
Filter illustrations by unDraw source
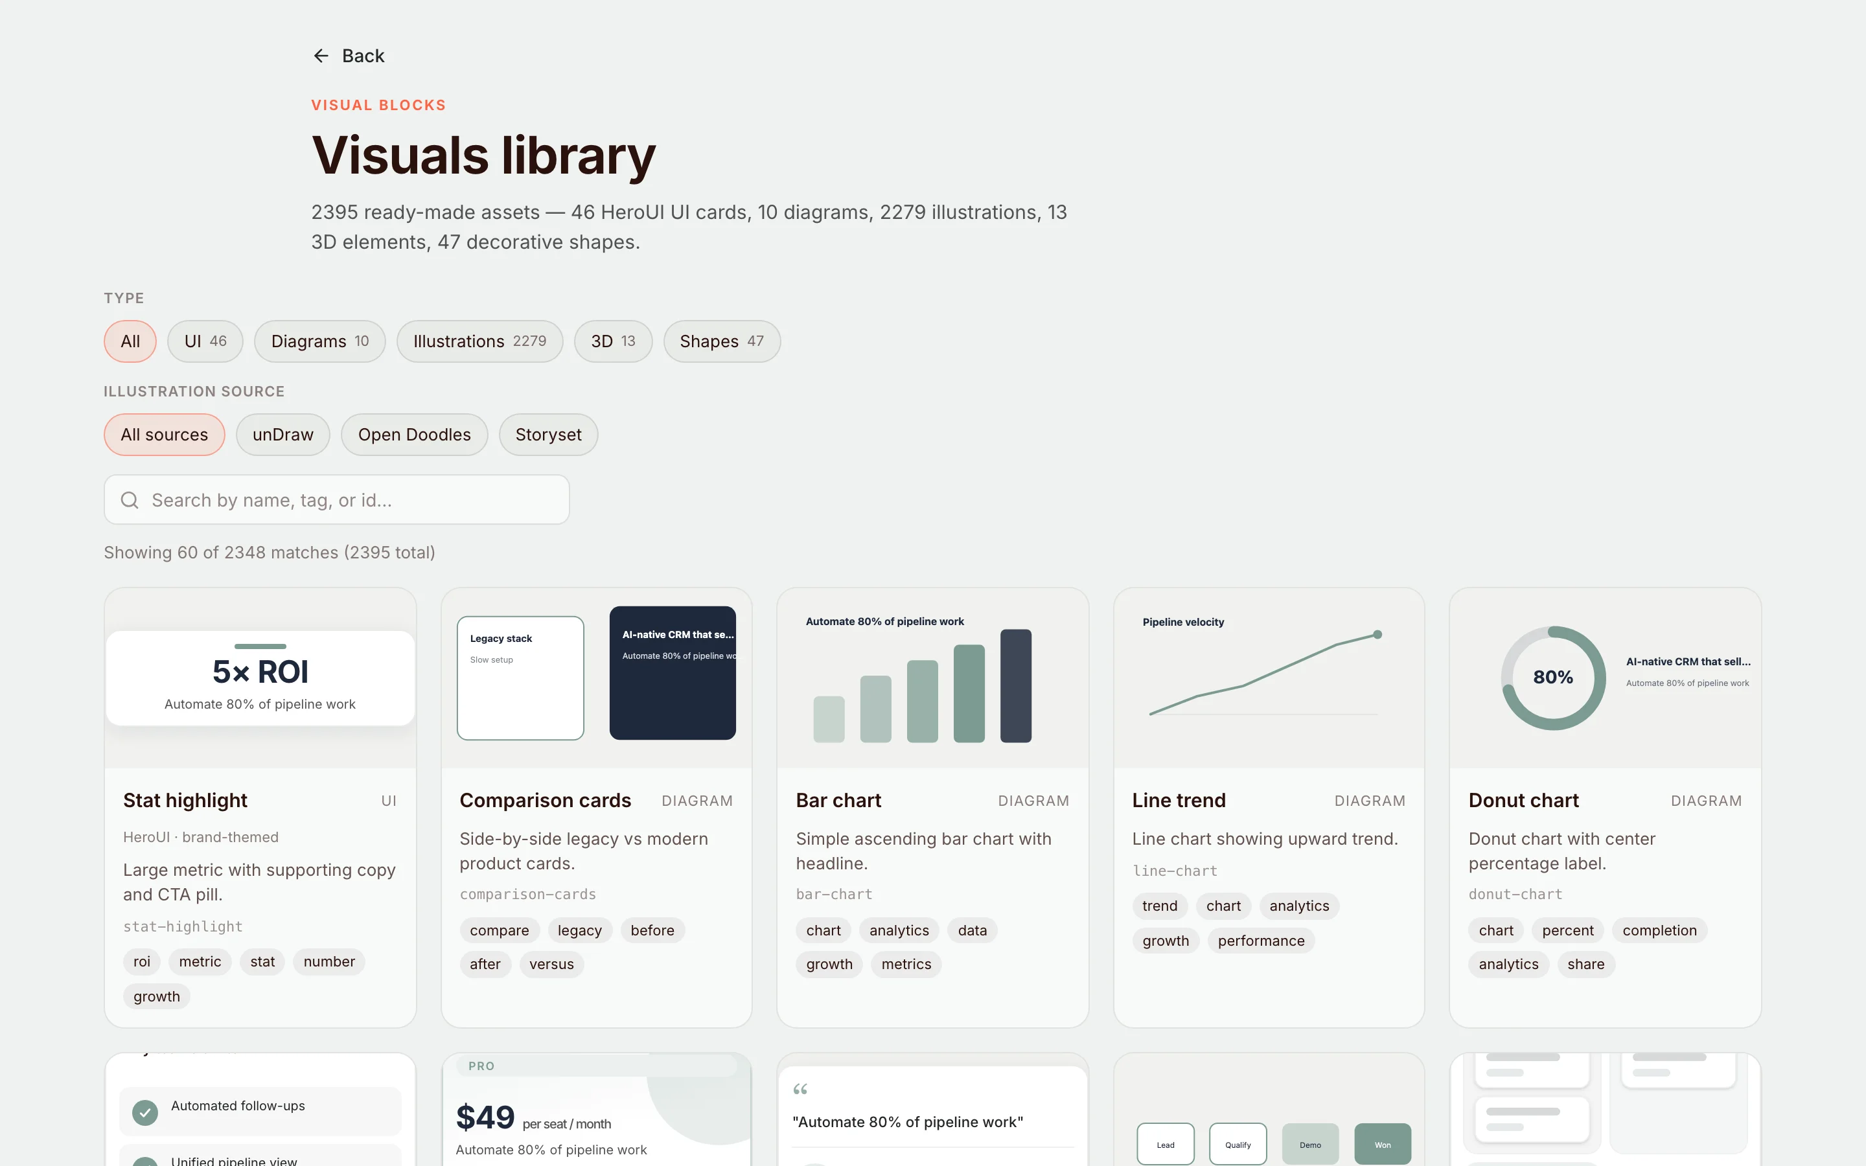pos(283,434)
